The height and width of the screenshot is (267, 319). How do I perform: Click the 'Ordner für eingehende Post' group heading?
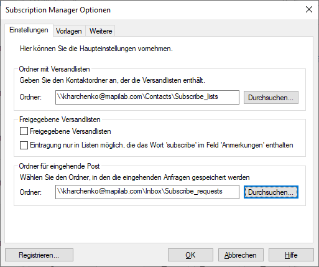(x=59, y=166)
